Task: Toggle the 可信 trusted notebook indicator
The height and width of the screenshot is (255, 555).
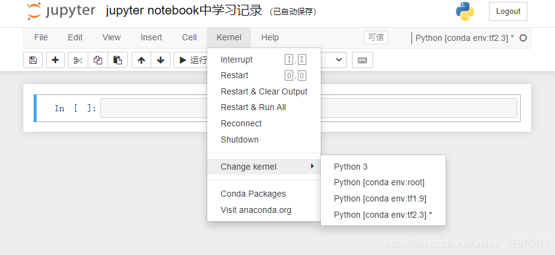Action: [x=376, y=37]
